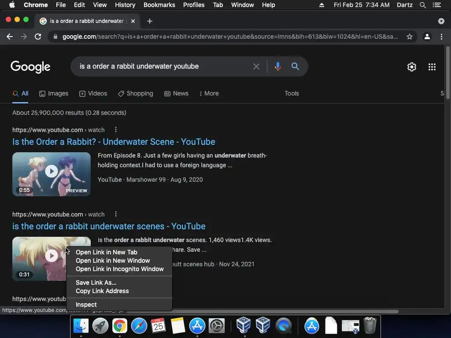Launch Launchpad from the dock
451x338 pixels.
click(100, 326)
